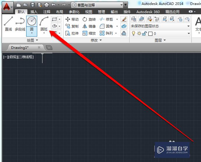Close the Drawing1* file tab

pyautogui.click(x=39, y=47)
